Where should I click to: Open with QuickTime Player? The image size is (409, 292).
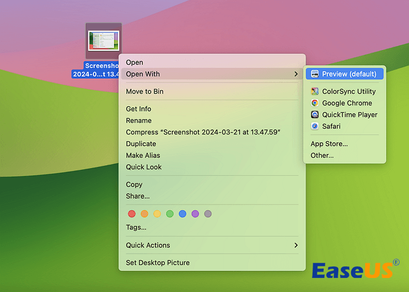click(x=345, y=114)
